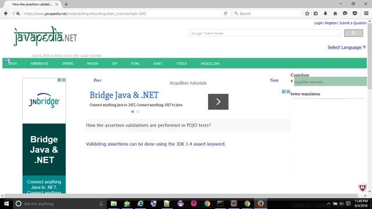Image resolution: width=372 pixels, height=209 pixels.
Task: Show bookmarks using the clipboard-style icon
Action: 316,13
